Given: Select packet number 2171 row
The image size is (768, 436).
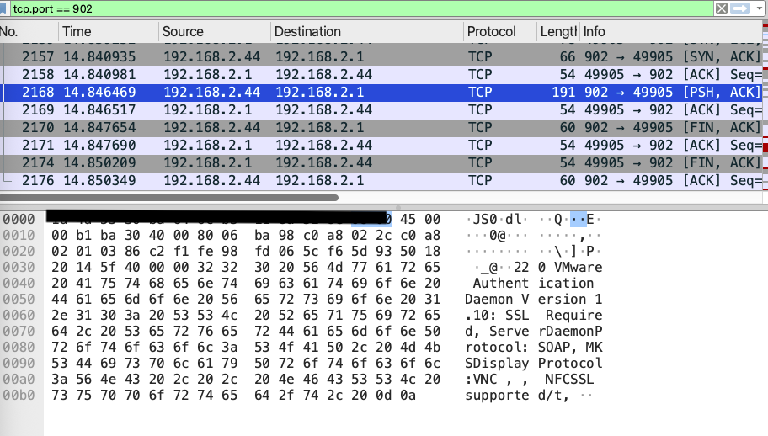Looking at the screenshot, I should pyautogui.click(x=381, y=145).
